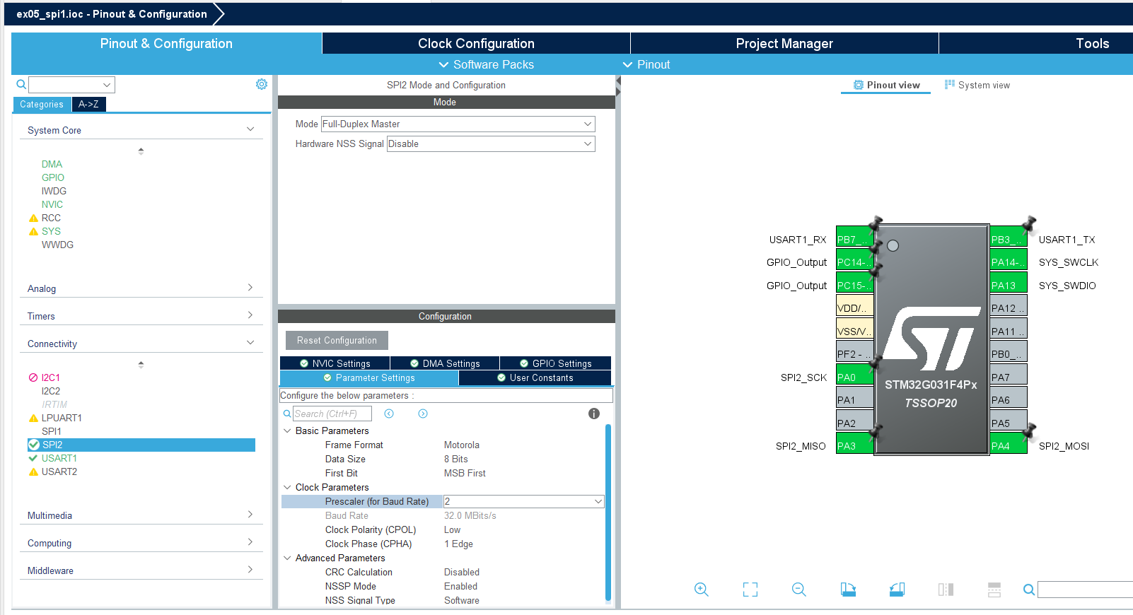The image size is (1133, 615).
Task: Select LPUART1 in the peripheral list
Action: coord(62,418)
